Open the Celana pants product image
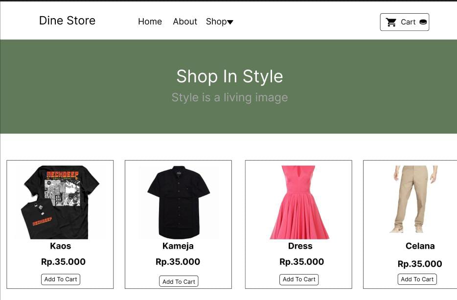This screenshot has height=300, width=457. [x=415, y=199]
